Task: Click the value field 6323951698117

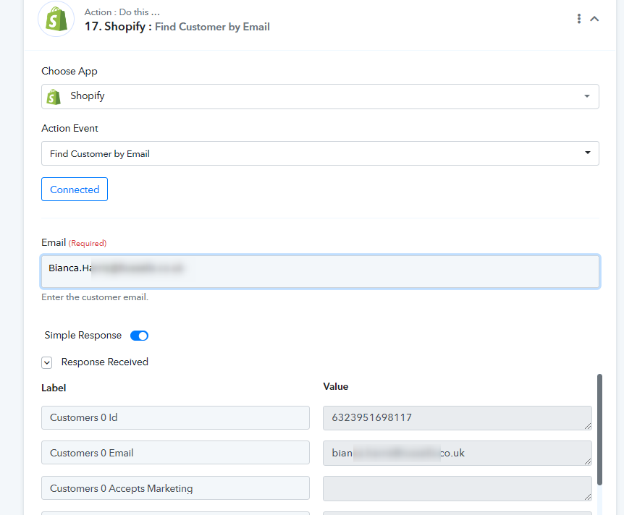Action: (x=458, y=418)
